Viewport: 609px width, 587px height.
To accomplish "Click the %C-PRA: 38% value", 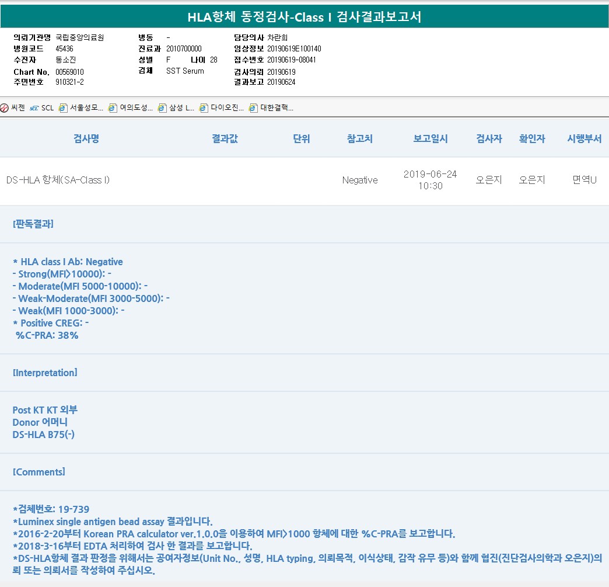I will point(47,335).
